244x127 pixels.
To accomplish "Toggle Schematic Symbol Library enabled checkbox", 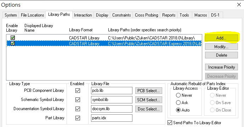I will click(78, 100).
